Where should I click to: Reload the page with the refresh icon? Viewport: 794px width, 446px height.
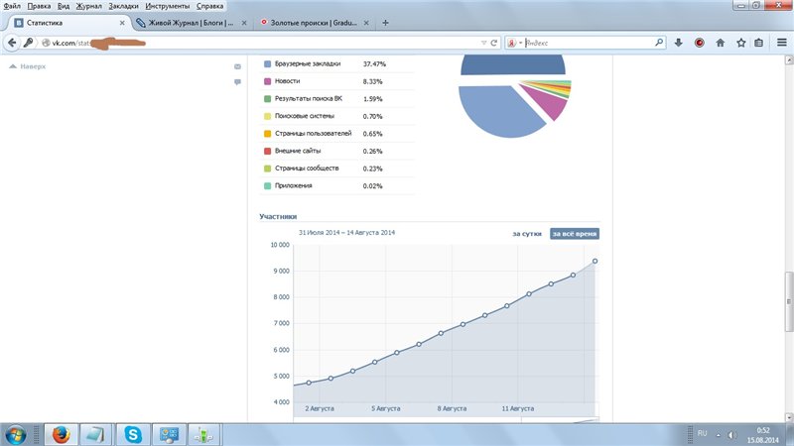pos(494,43)
